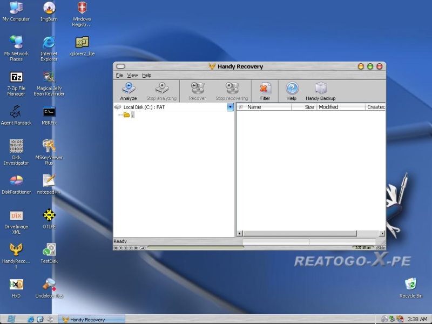Open the View menu
Viewport: 432px width, 324px height.
(x=132, y=75)
